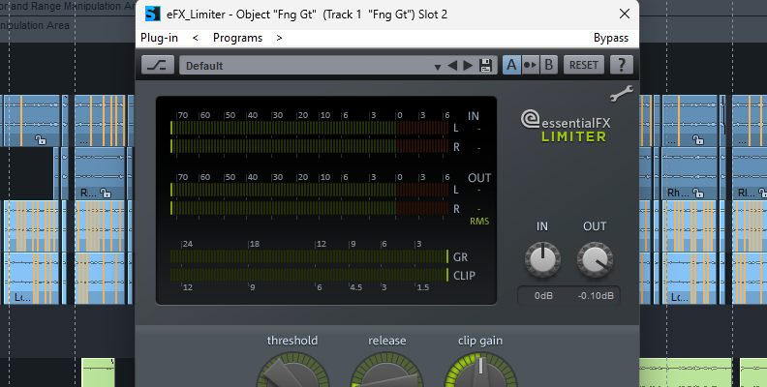This screenshot has width=767, height=387.
Task: Expand preset list using the down arrow
Action: pos(435,66)
